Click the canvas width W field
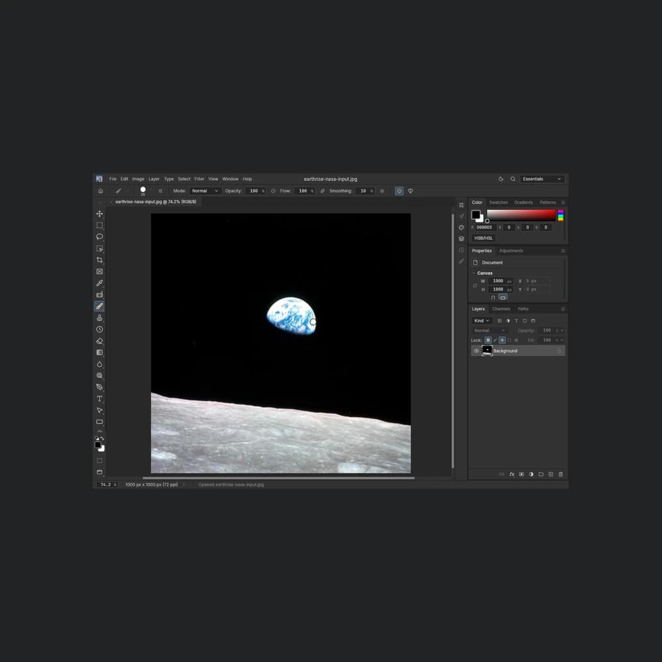The width and height of the screenshot is (662, 662). [x=500, y=281]
